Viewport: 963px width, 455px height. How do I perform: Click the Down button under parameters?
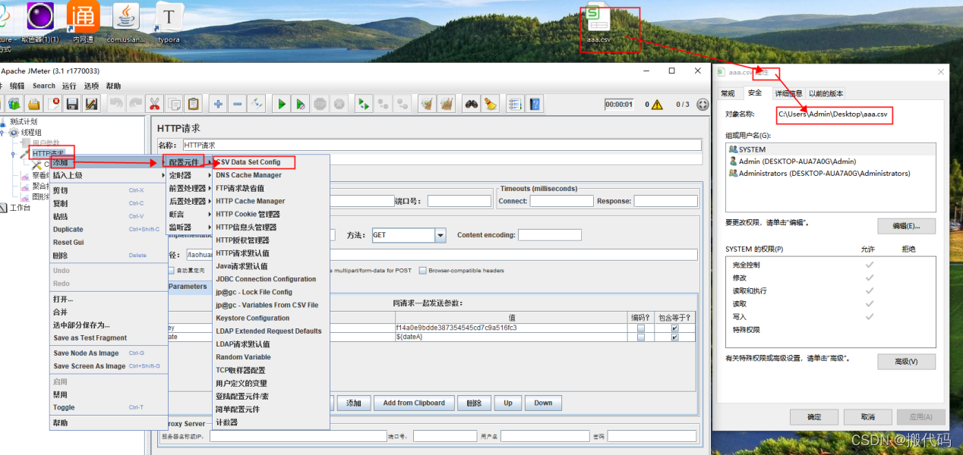tap(543, 403)
